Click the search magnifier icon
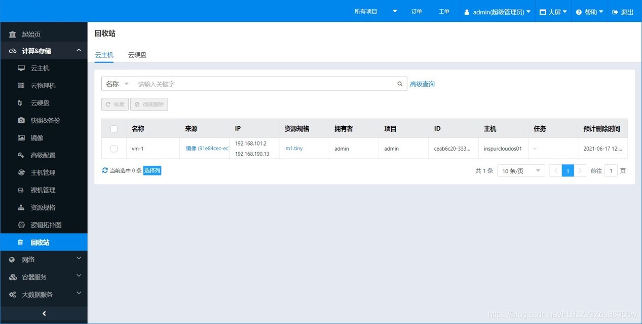This screenshot has height=324, width=642. coord(400,84)
